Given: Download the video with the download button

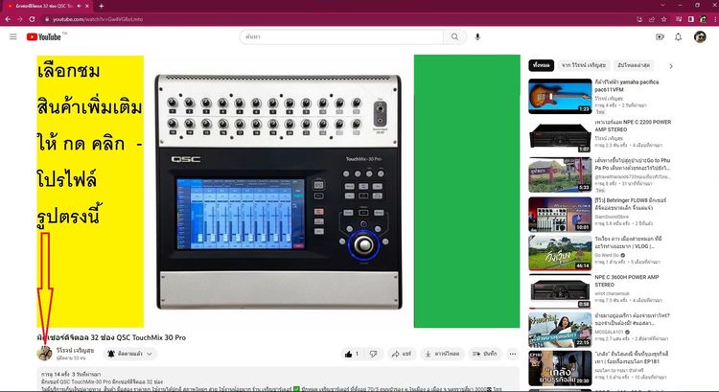Looking at the screenshot, I should 442,354.
